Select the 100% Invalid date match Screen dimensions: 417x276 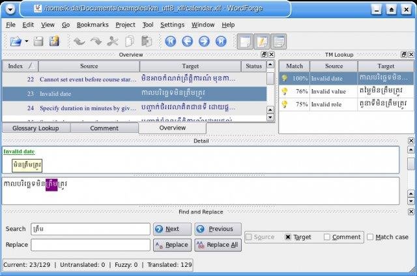347,78
